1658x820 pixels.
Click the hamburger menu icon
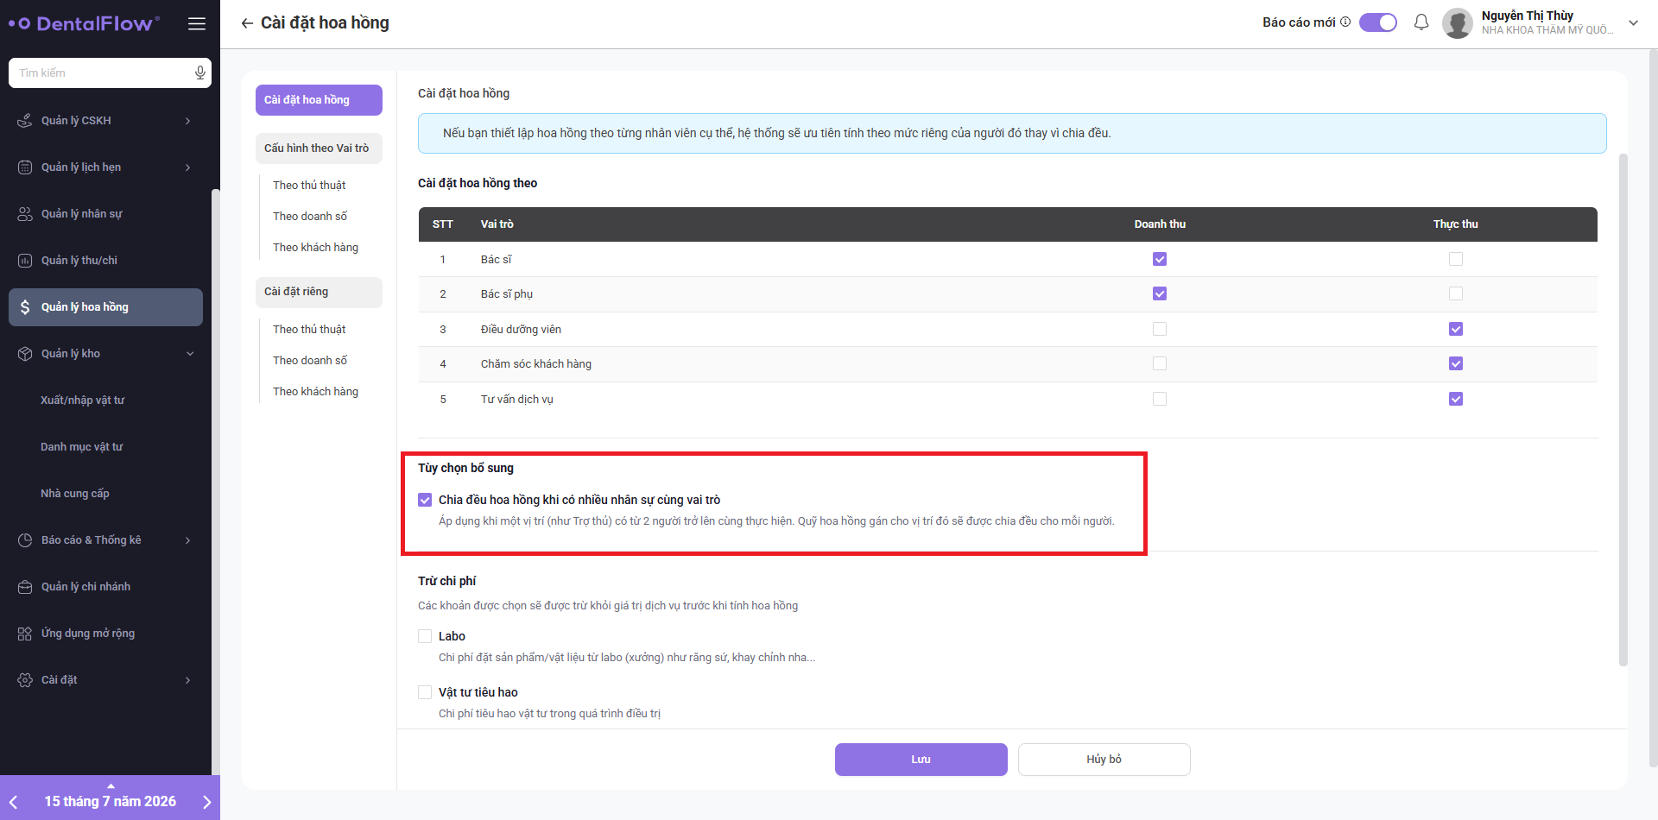197,24
